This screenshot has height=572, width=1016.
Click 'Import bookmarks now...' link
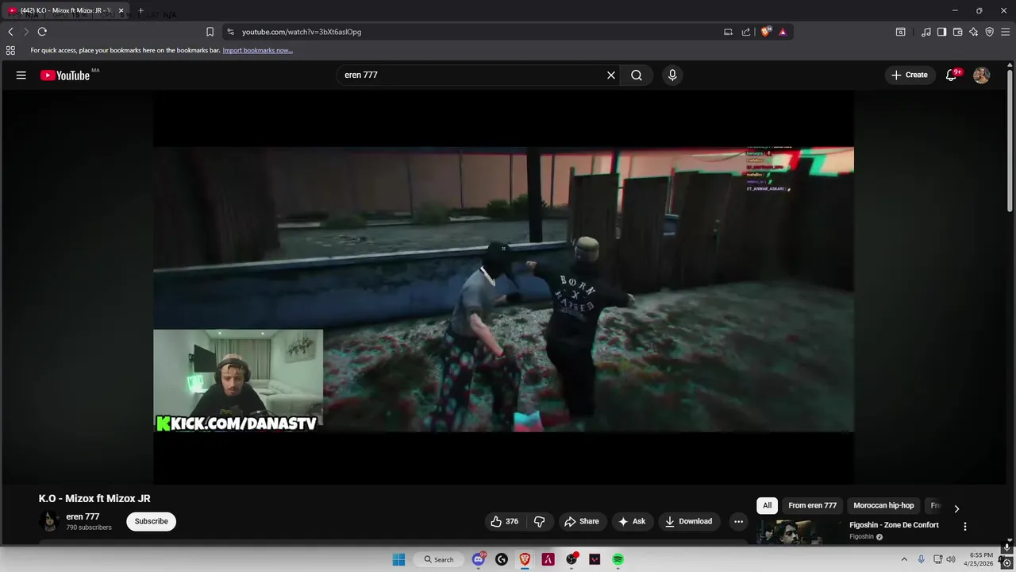(x=257, y=50)
